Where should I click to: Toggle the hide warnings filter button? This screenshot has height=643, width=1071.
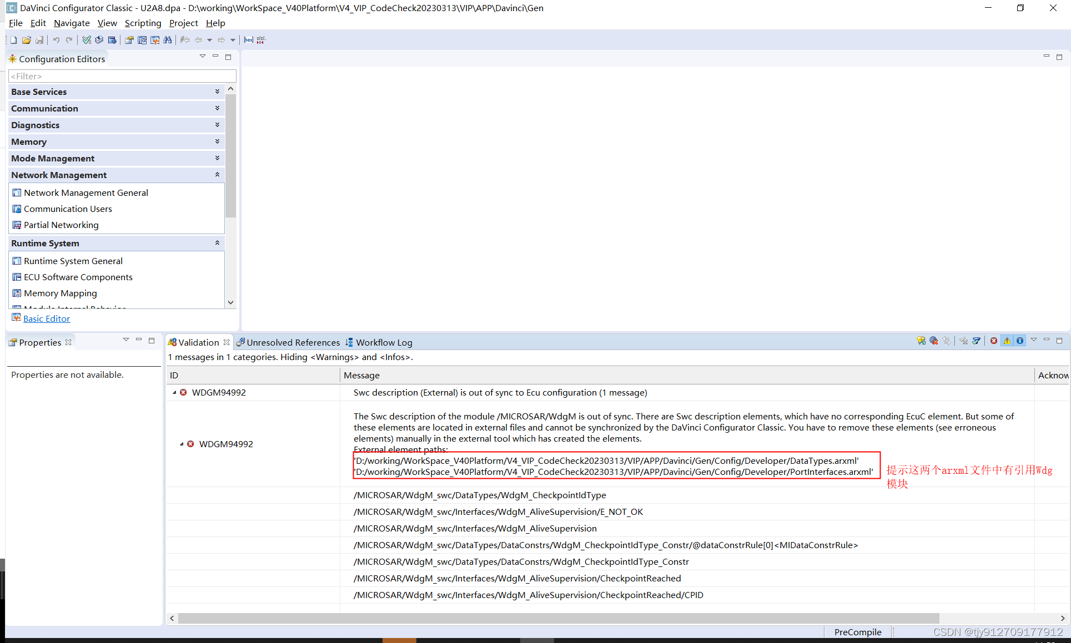(x=1007, y=341)
